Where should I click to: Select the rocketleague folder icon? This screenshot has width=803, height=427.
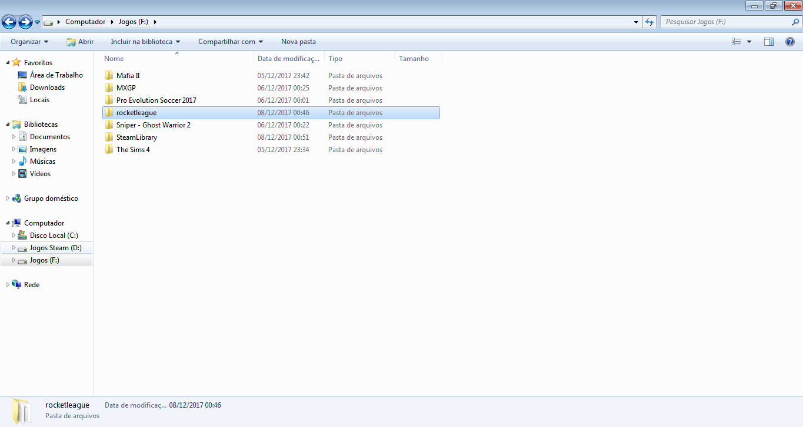[109, 112]
